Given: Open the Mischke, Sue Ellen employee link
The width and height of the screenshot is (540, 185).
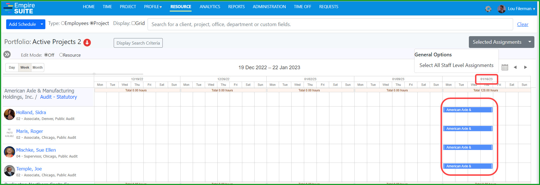Looking at the screenshot, I should pos(36,150).
